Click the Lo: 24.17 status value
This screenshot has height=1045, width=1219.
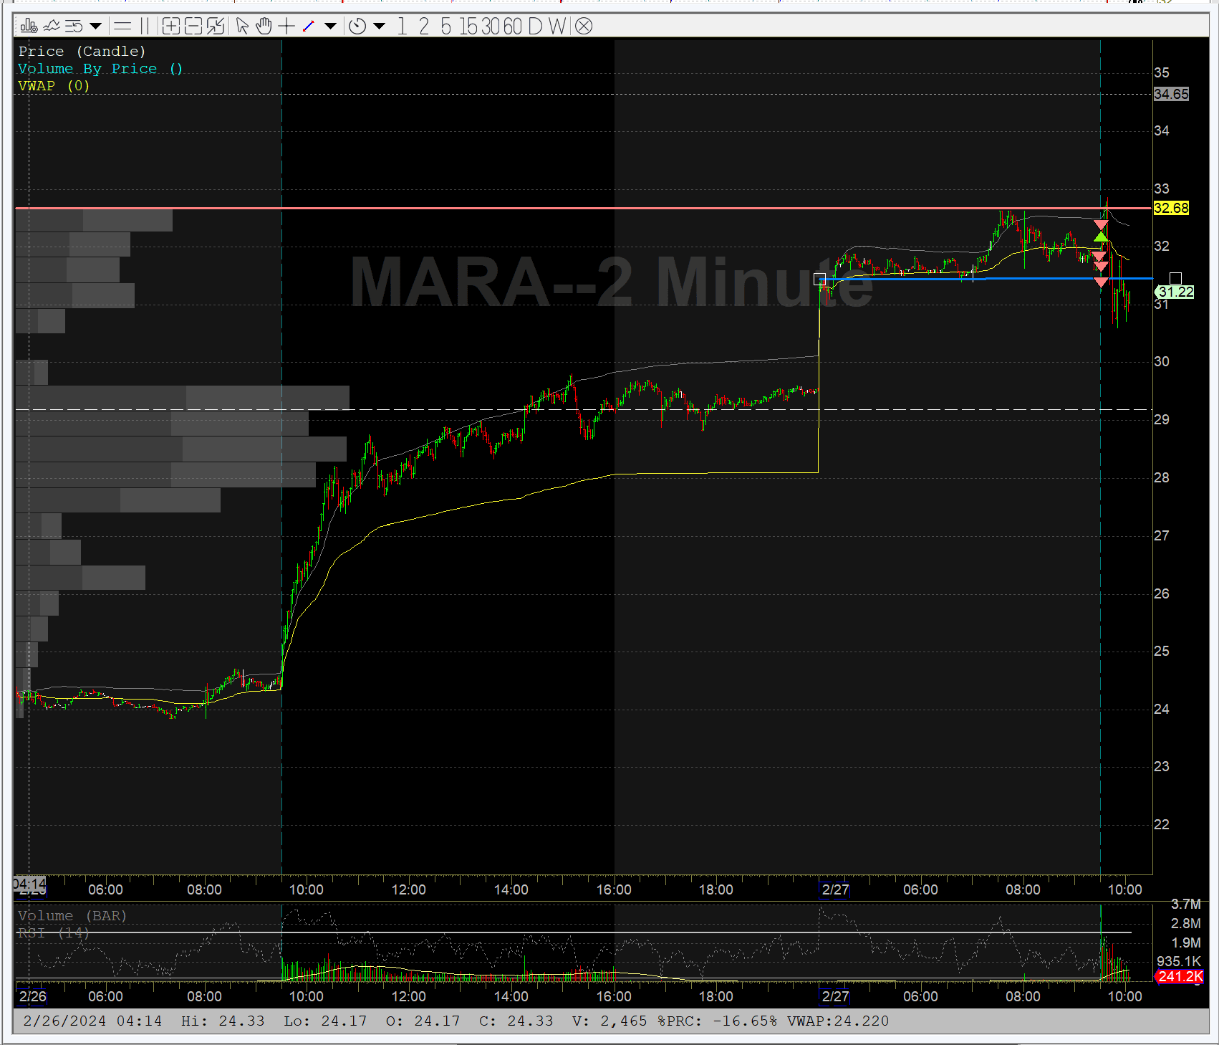click(x=325, y=1021)
